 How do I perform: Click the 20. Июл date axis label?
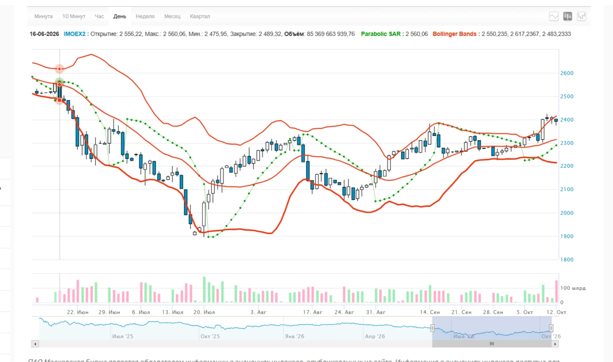[x=204, y=312]
